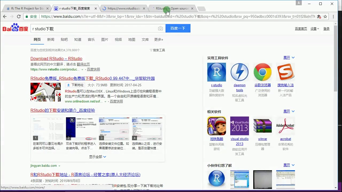The image size is (342, 192).
Task: Open r-studio software icon
Action: [x=216, y=72]
